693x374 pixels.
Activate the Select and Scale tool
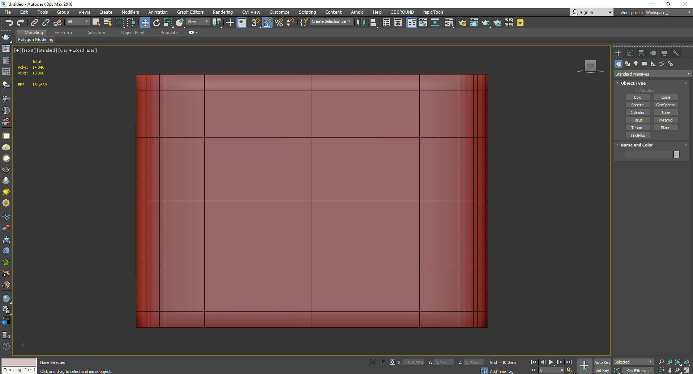coord(168,23)
